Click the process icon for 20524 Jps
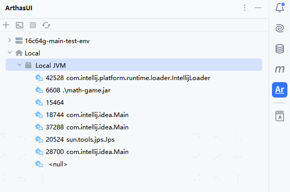This screenshot has width=290, height=192. [x=39, y=139]
